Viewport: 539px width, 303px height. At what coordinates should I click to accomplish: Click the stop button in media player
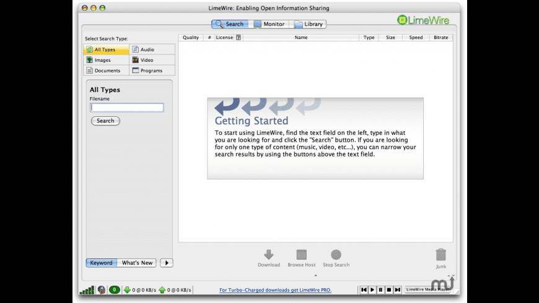[x=389, y=290]
